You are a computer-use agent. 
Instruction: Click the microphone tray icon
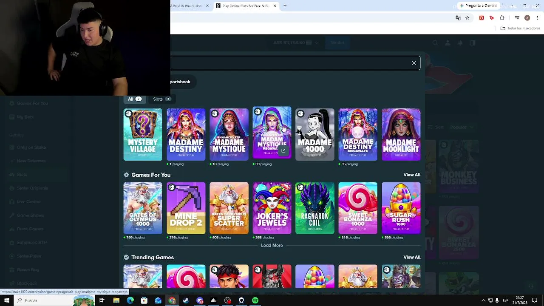[497, 300]
